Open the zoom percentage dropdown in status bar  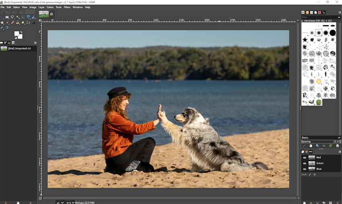(x=72, y=202)
